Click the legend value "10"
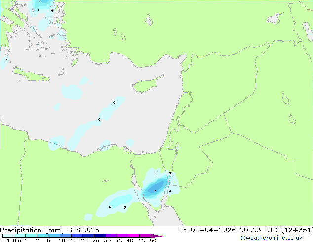The image size is (313, 242). (x=62, y=240)
